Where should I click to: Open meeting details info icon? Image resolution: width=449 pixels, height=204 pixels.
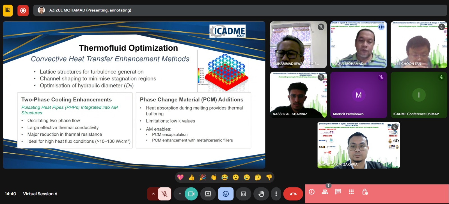[311, 192]
